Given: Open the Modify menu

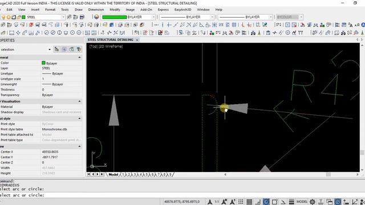Looking at the screenshot, I should [115, 10].
